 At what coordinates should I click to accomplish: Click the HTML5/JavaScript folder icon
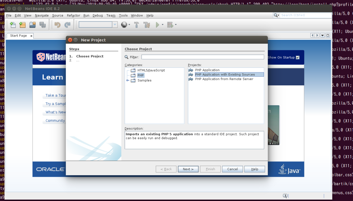coord(133,70)
